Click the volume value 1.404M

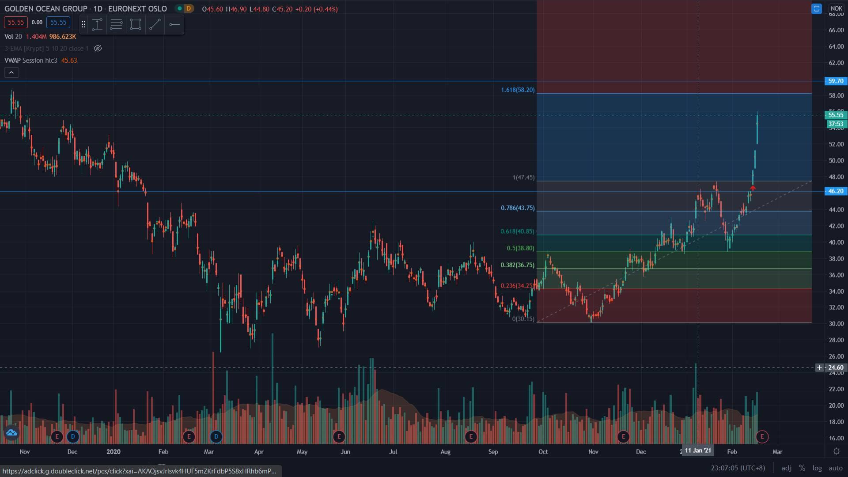(x=36, y=36)
